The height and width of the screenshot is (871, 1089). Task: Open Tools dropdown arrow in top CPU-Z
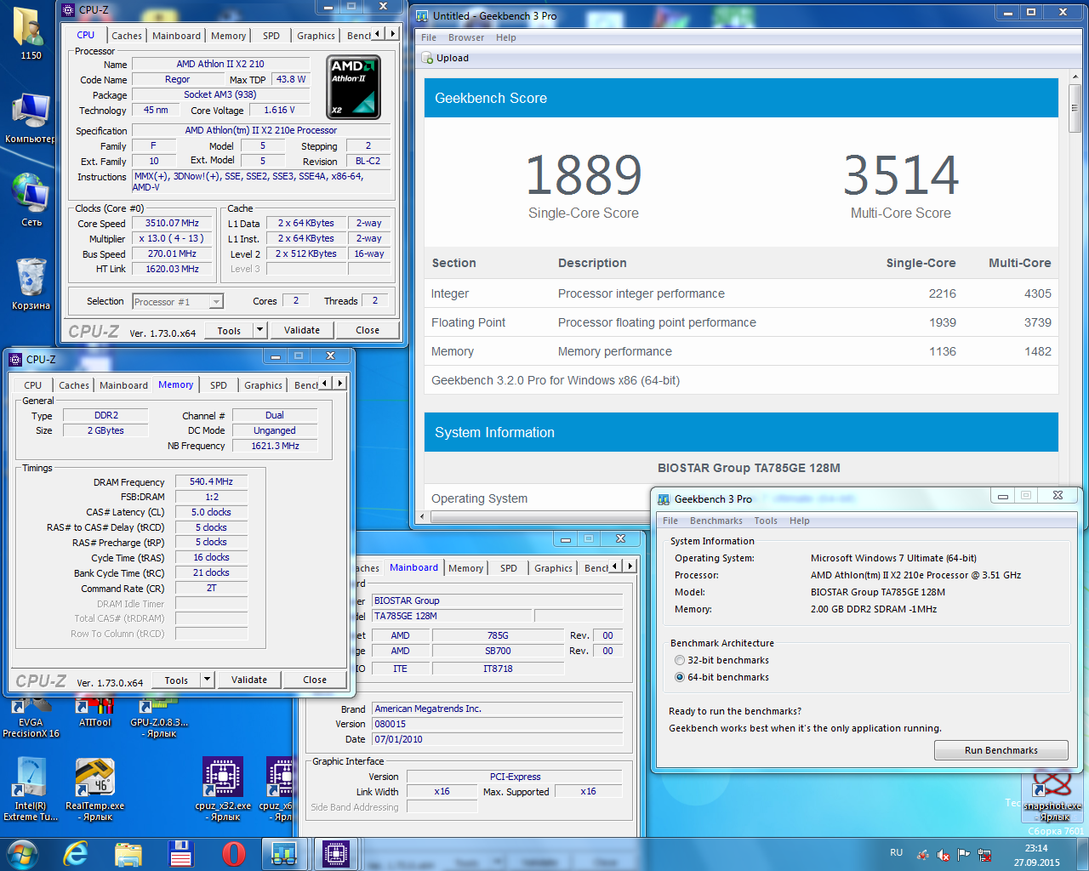point(260,330)
